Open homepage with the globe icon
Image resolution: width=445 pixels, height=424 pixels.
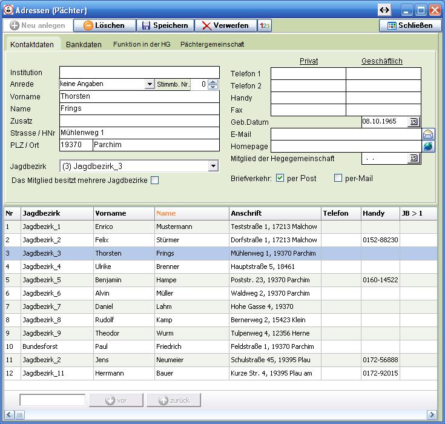point(428,147)
